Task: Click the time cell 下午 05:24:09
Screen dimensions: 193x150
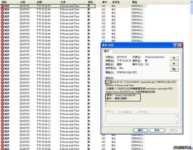Action: pos(43,142)
